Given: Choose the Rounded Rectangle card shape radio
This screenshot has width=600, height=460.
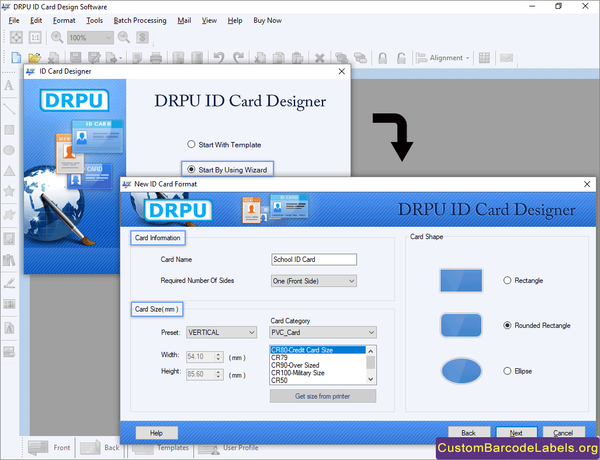Looking at the screenshot, I should [507, 326].
